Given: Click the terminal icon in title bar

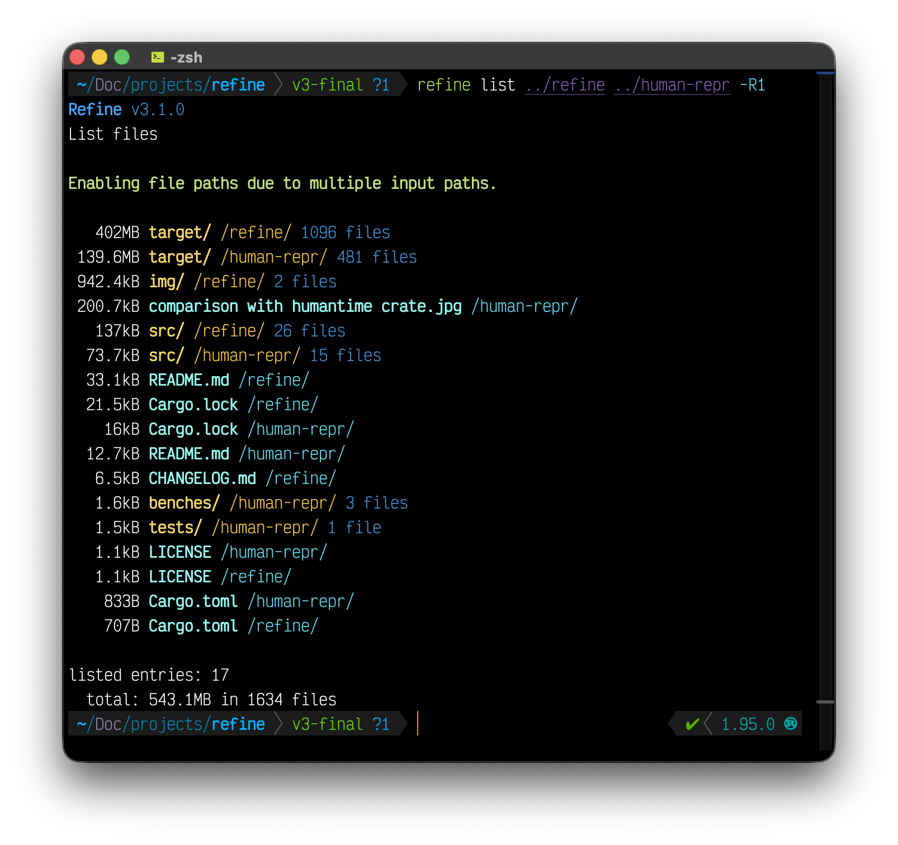Looking at the screenshot, I should (158, 57).
